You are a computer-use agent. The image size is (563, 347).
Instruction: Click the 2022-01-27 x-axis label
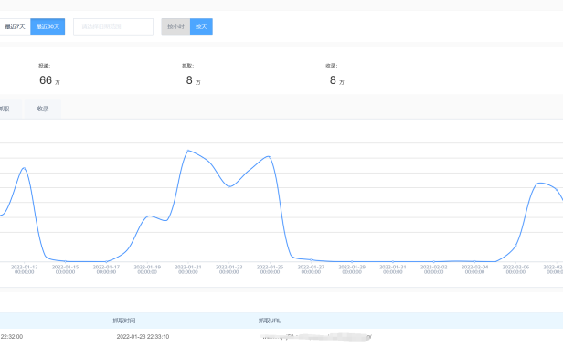[x=311, y=269]
